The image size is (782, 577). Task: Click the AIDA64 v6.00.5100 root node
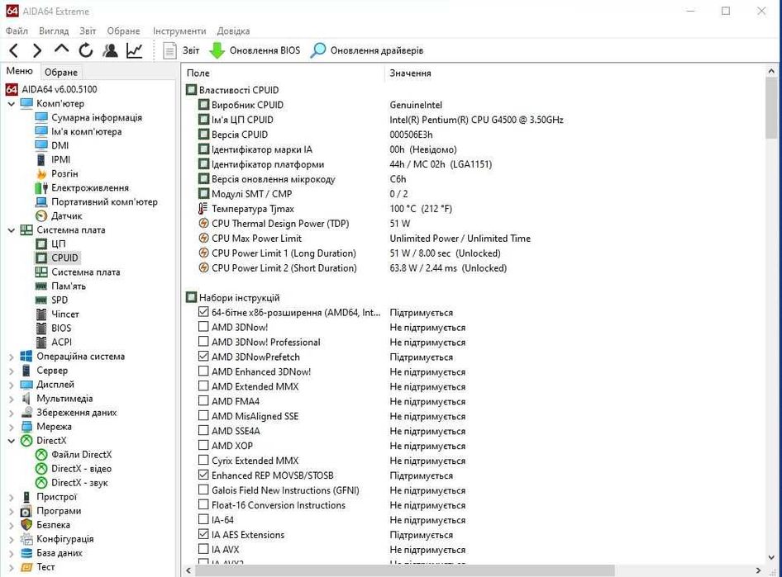59,89
